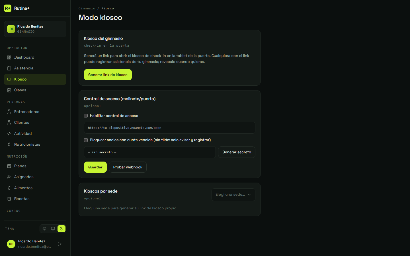Click the Nutricionistas icon
Screen dimensions: 410x256
[x=9, y=144]
